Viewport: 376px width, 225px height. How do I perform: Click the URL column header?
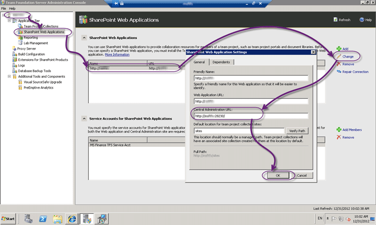[166, 63]
